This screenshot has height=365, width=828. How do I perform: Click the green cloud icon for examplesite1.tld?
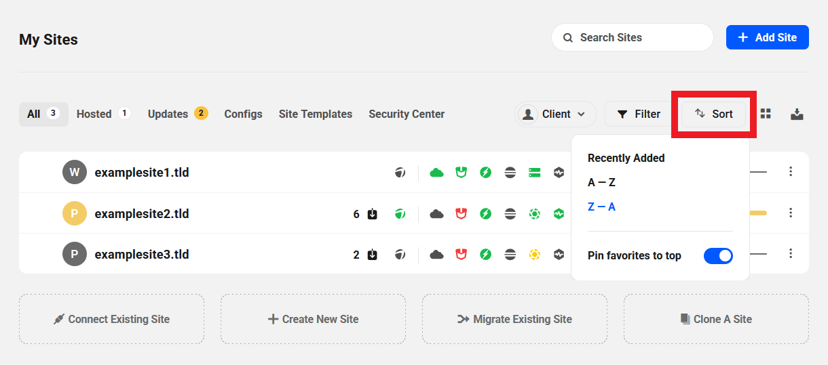point(437,173)
